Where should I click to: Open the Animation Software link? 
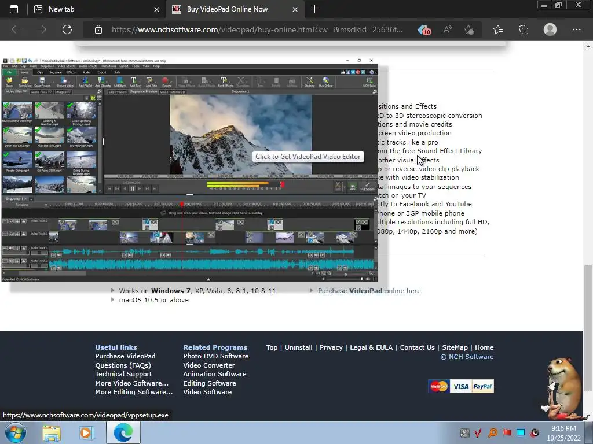point(214,374)
